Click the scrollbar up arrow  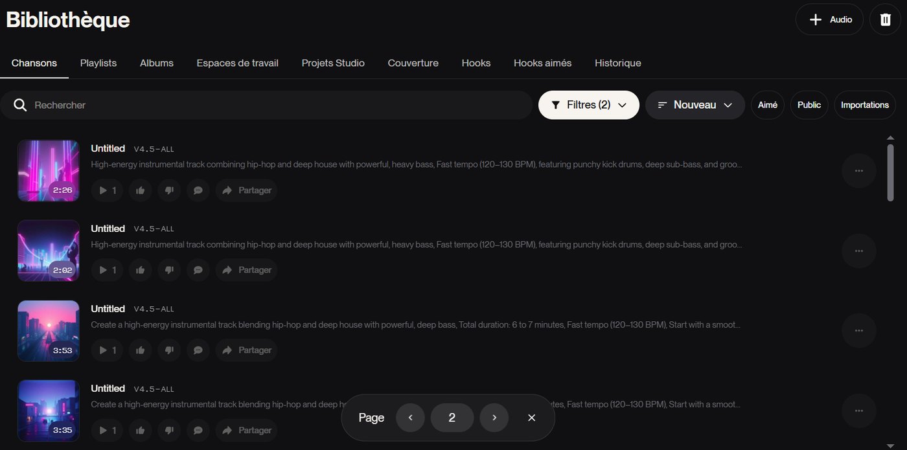[890, 137]
